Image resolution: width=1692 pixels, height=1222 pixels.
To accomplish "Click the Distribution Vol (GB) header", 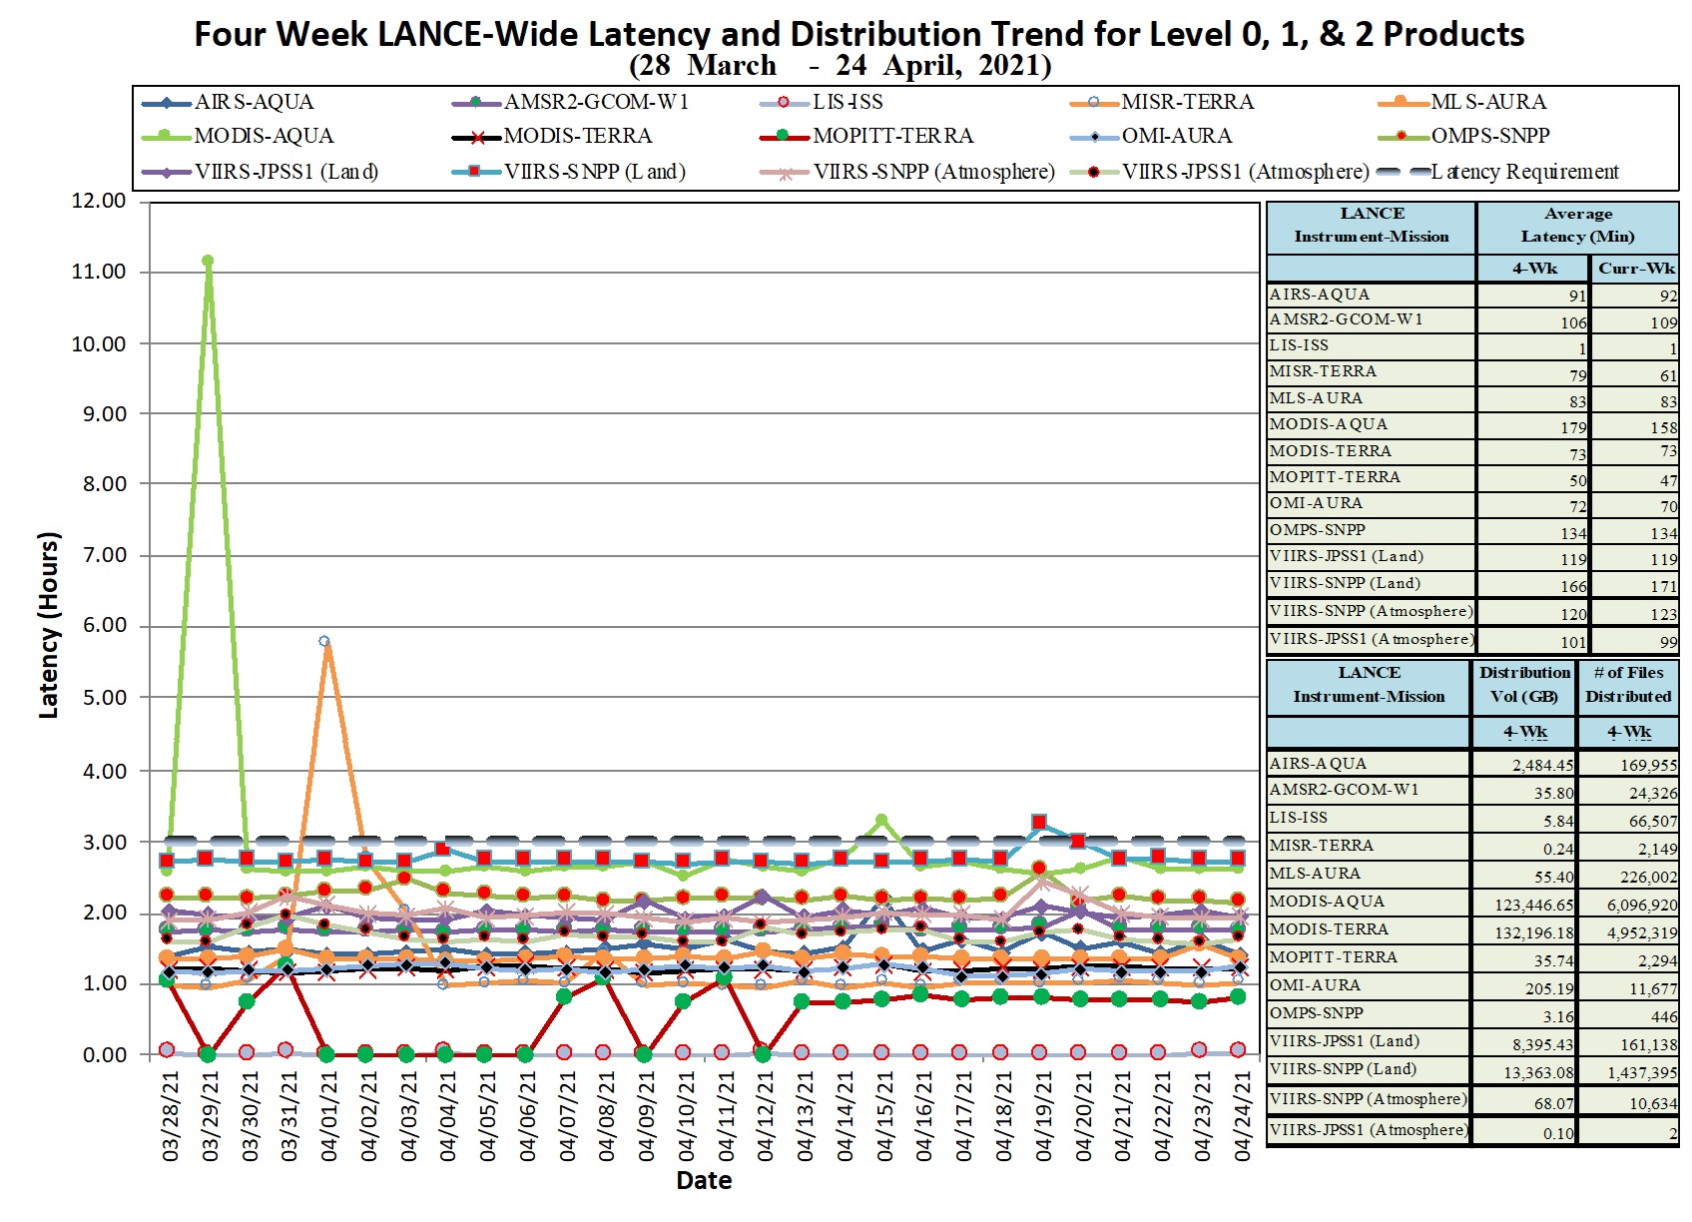I will (1524, 685).
